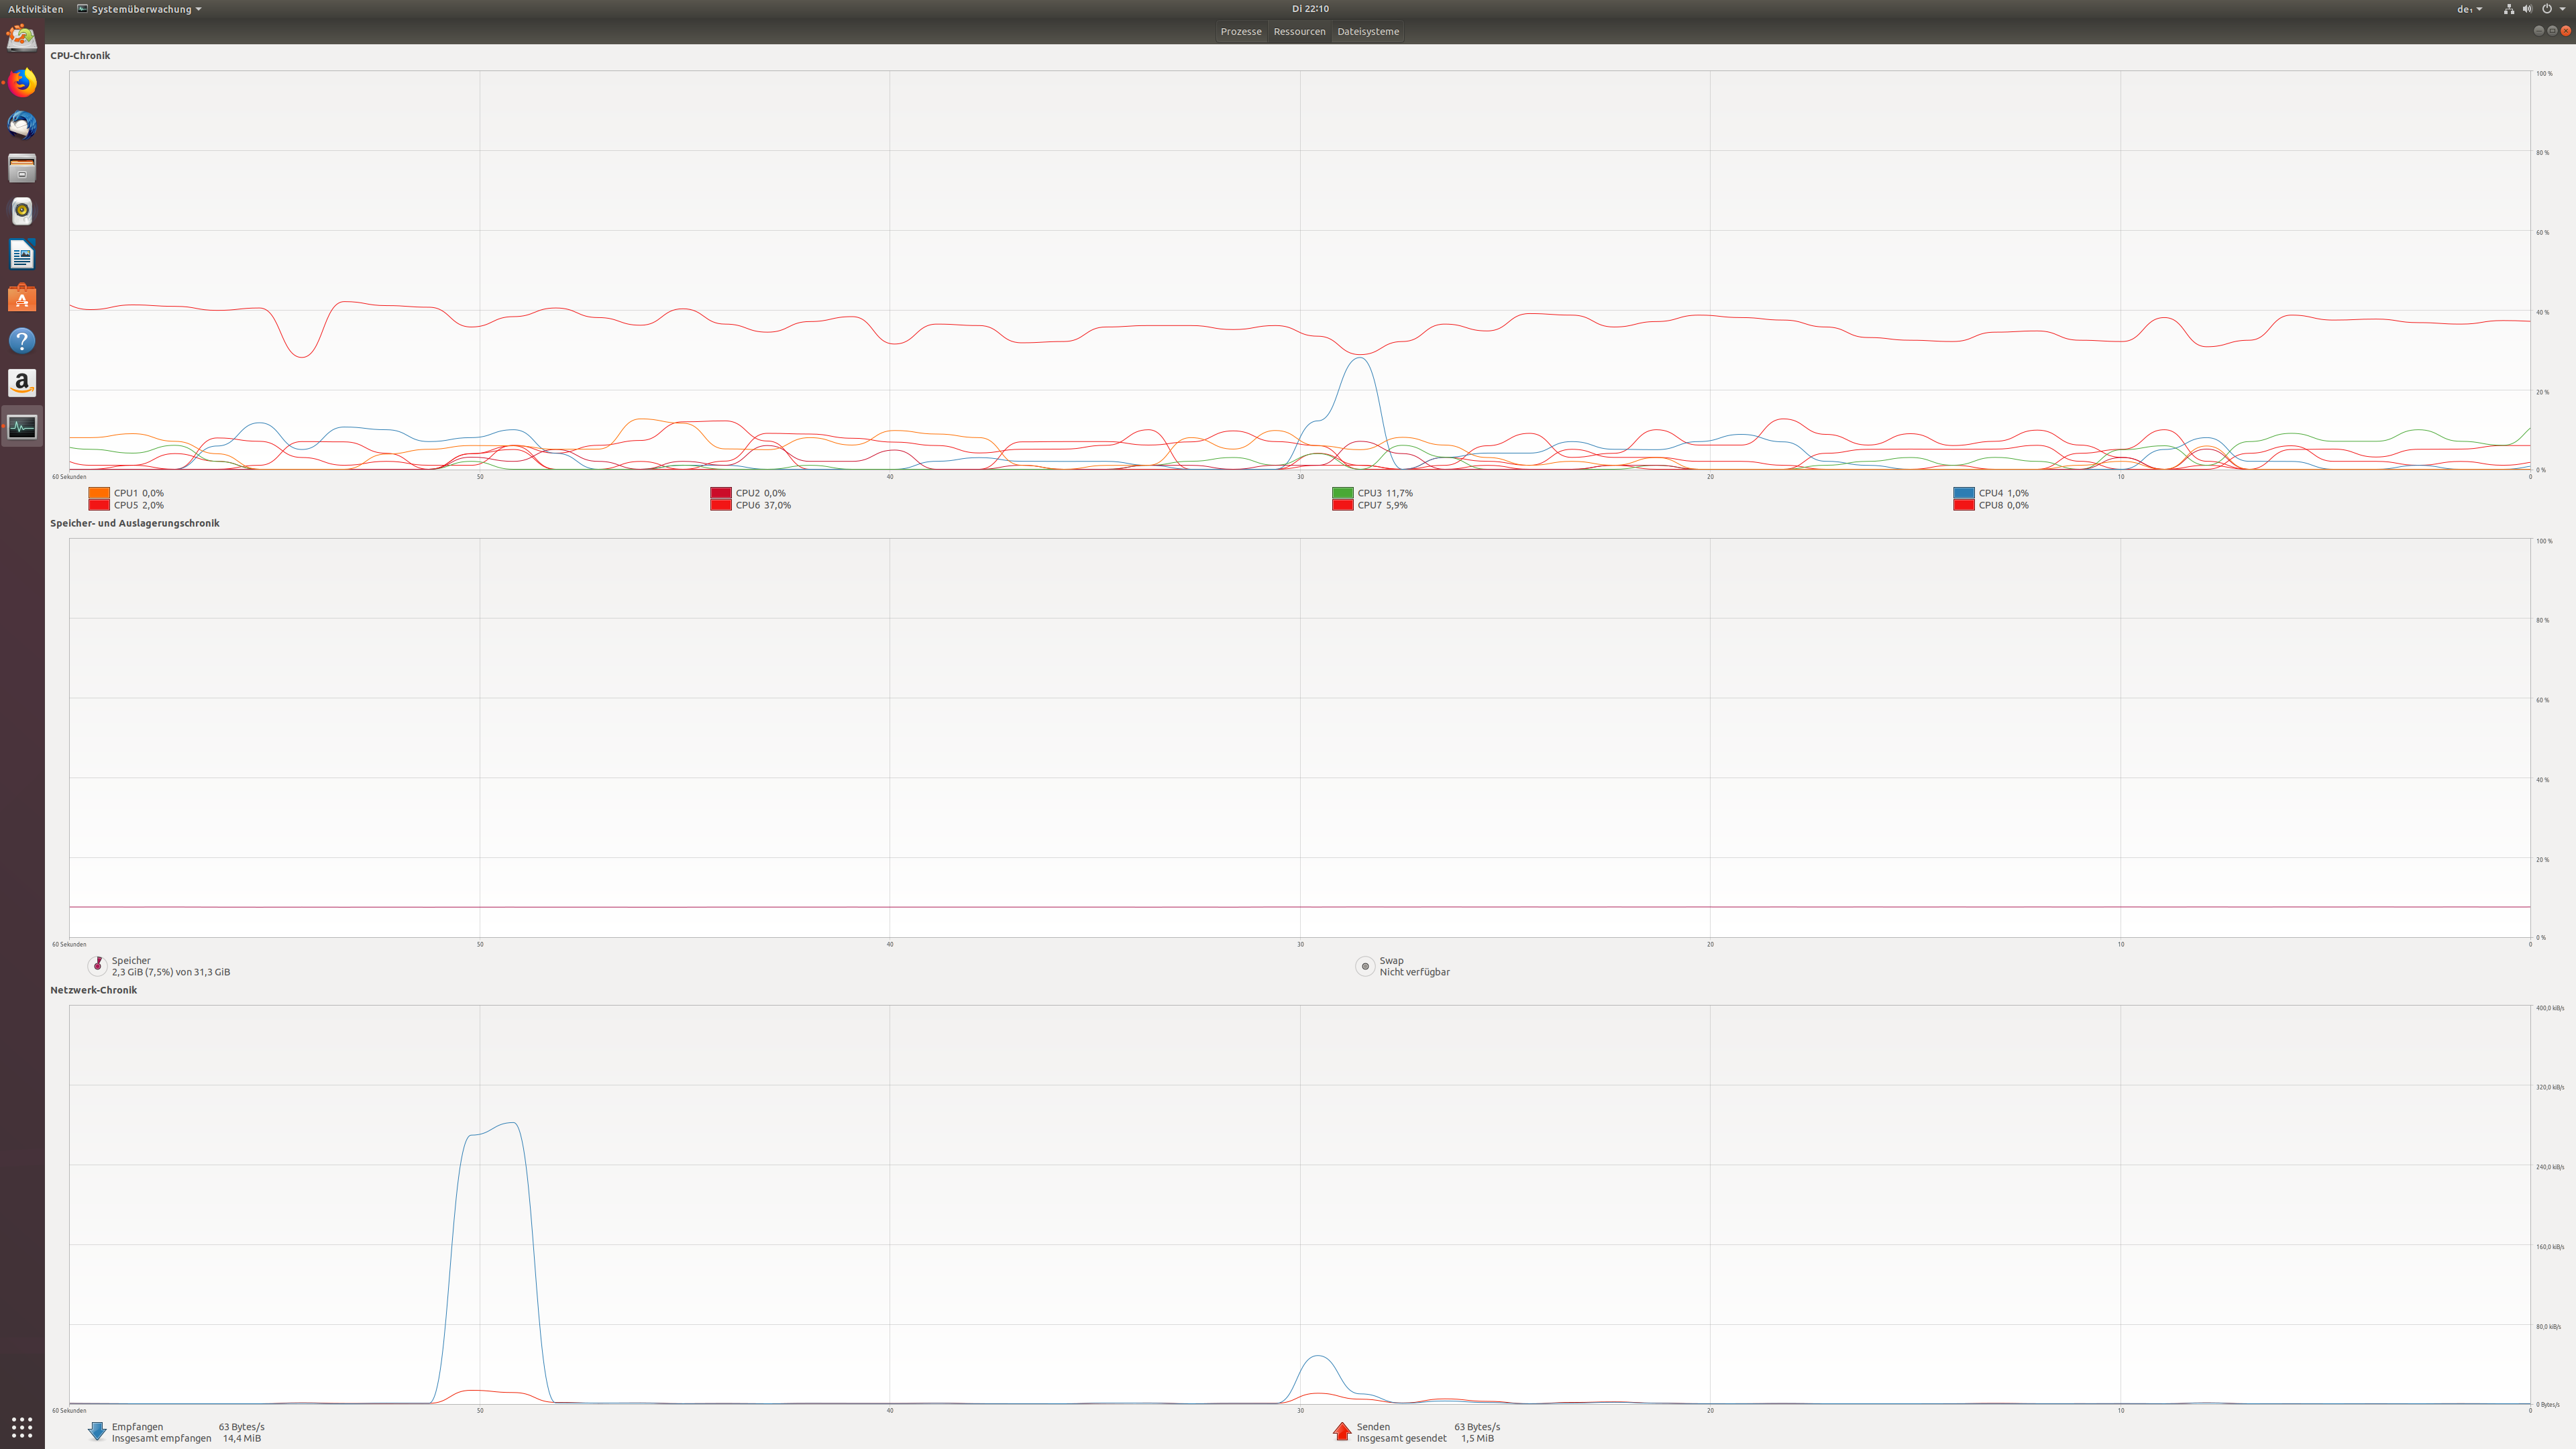
Task: Change the CPU3 green color swatch
Action: point(1342,493)
